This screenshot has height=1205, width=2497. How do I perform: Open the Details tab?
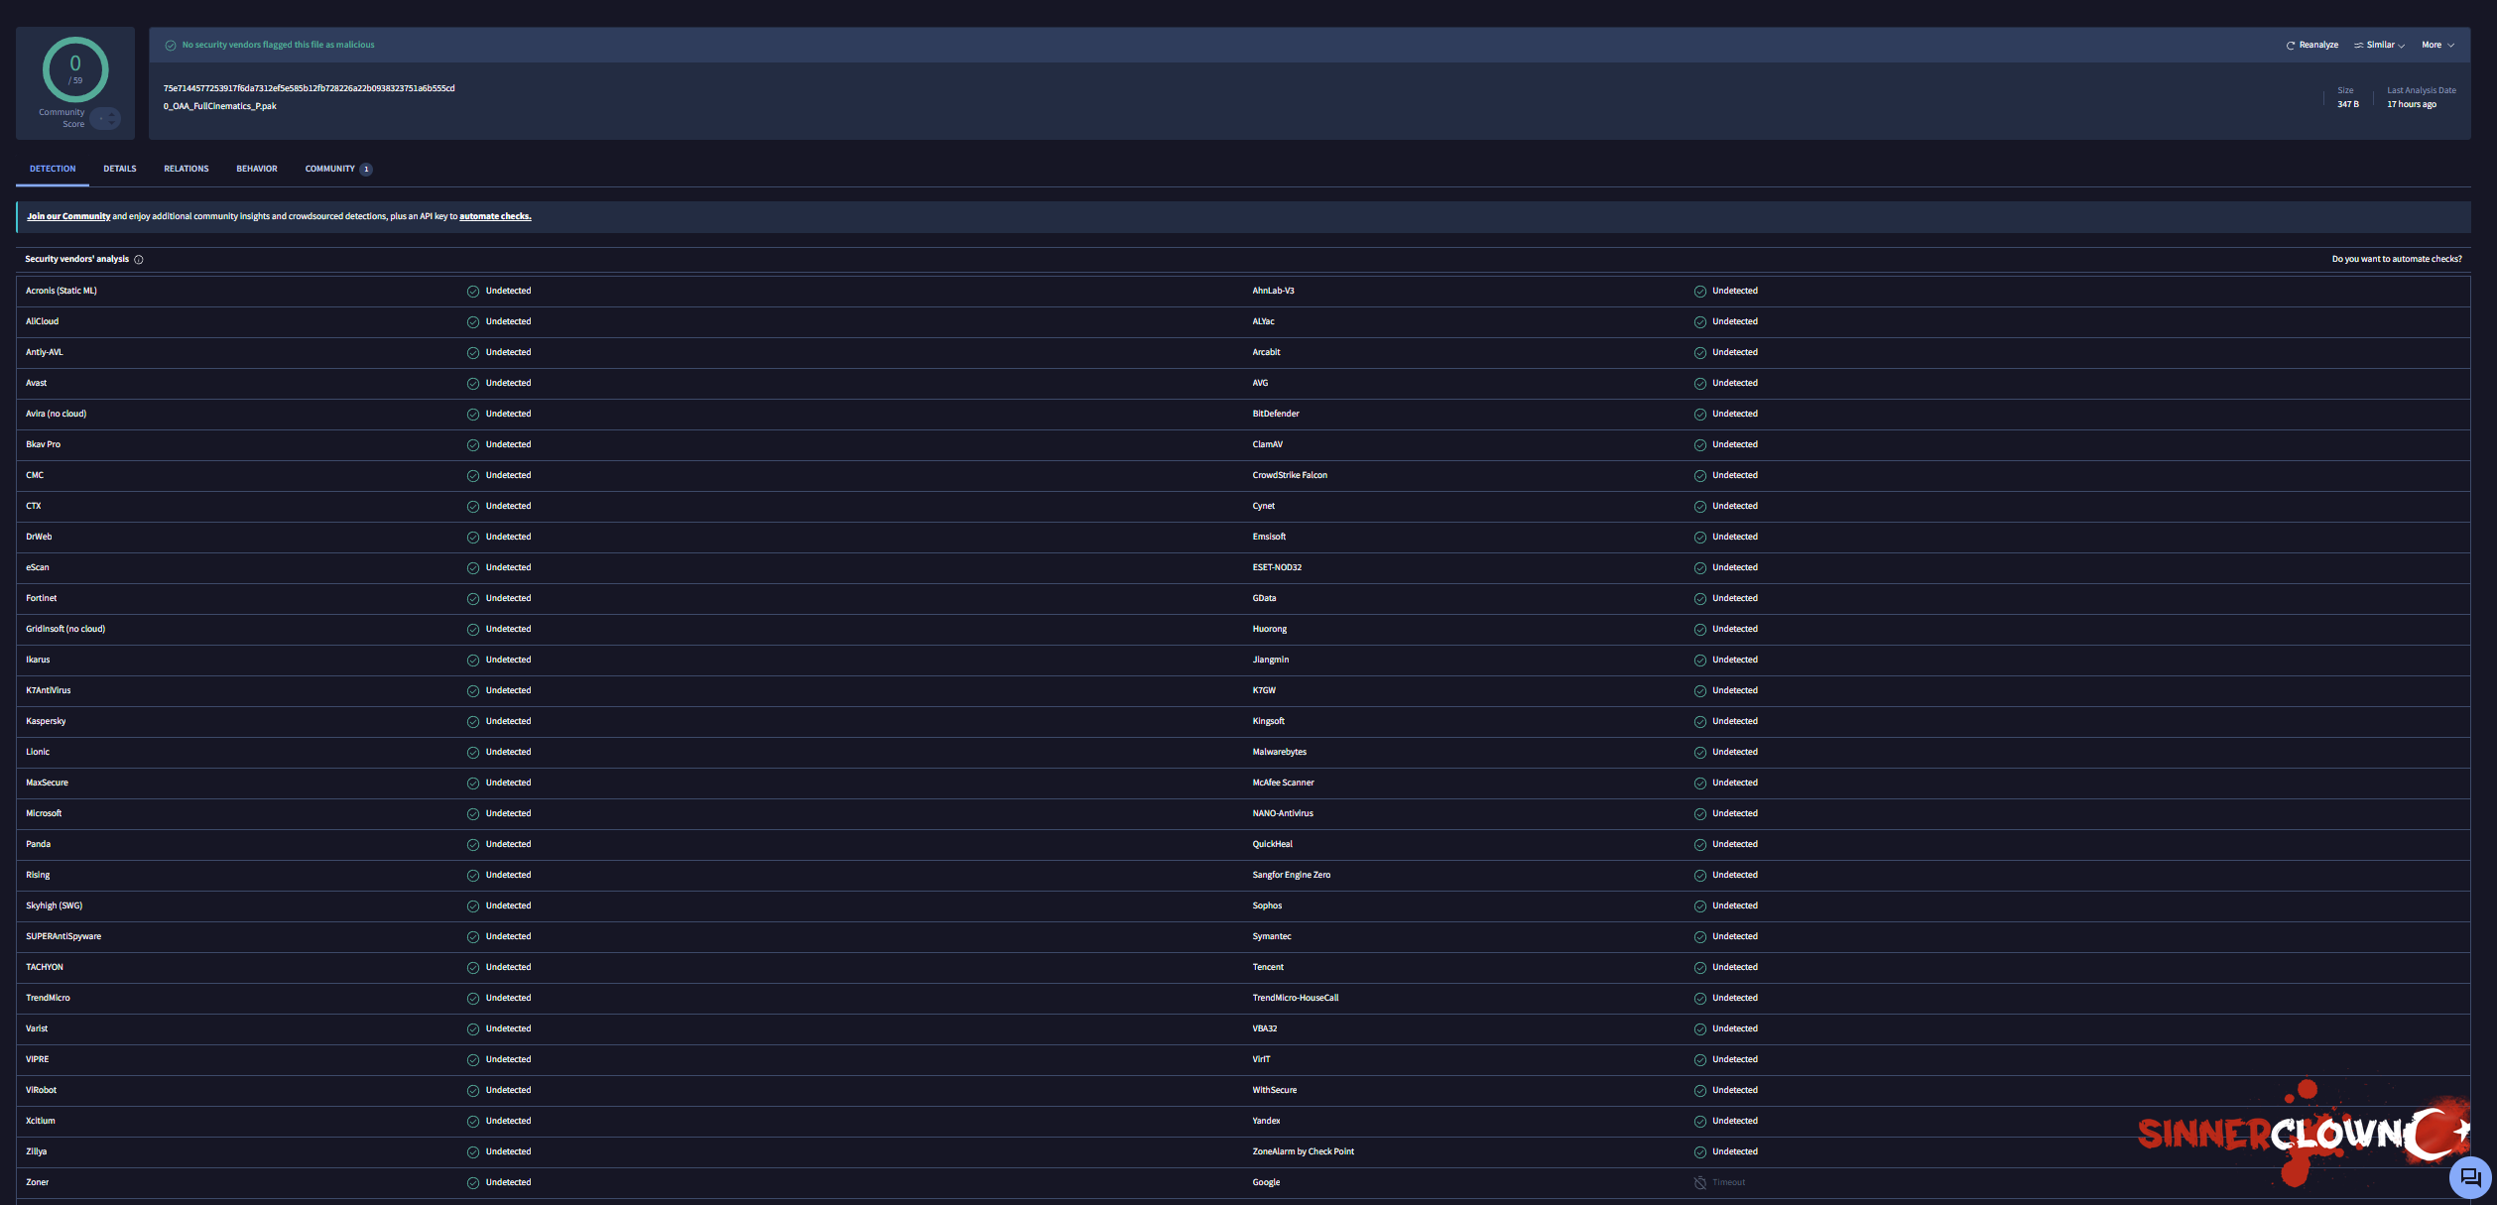click(120, 169)
